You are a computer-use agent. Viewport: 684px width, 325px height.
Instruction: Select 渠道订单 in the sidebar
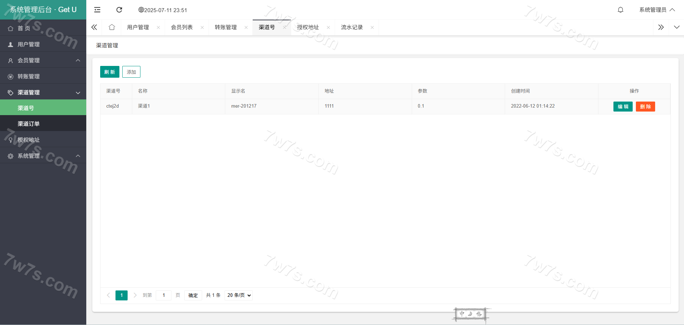point(29,124)
